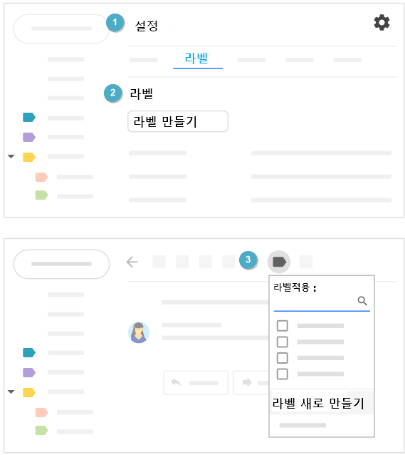This screenshot has width=405, height=455.
Task: Collapse the yellow label tree in top sidebar
Action: click(11, 156)
